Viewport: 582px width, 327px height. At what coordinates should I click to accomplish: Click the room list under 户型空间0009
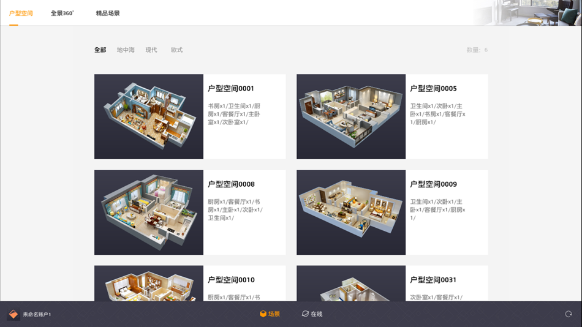[437, 209]
